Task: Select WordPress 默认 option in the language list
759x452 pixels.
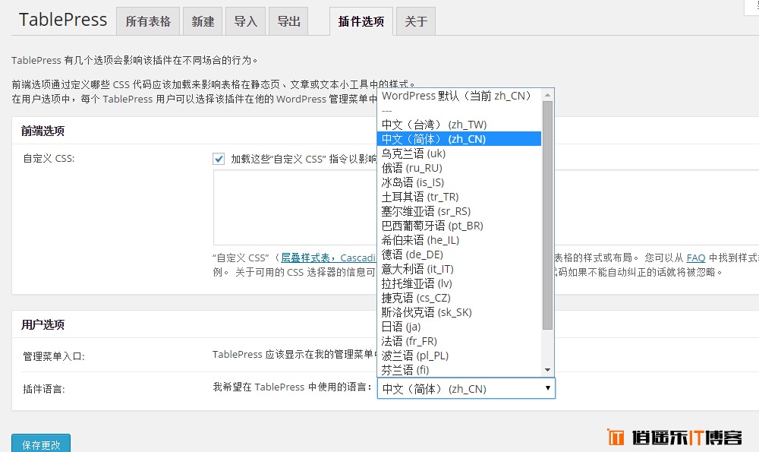Action: [455, 96]
